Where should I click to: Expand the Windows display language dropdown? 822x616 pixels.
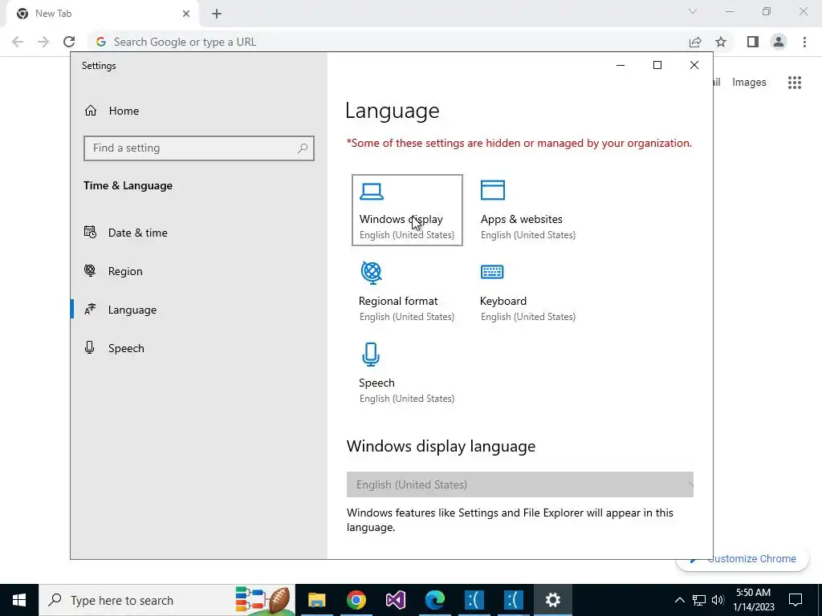click(x=519, y=484)
